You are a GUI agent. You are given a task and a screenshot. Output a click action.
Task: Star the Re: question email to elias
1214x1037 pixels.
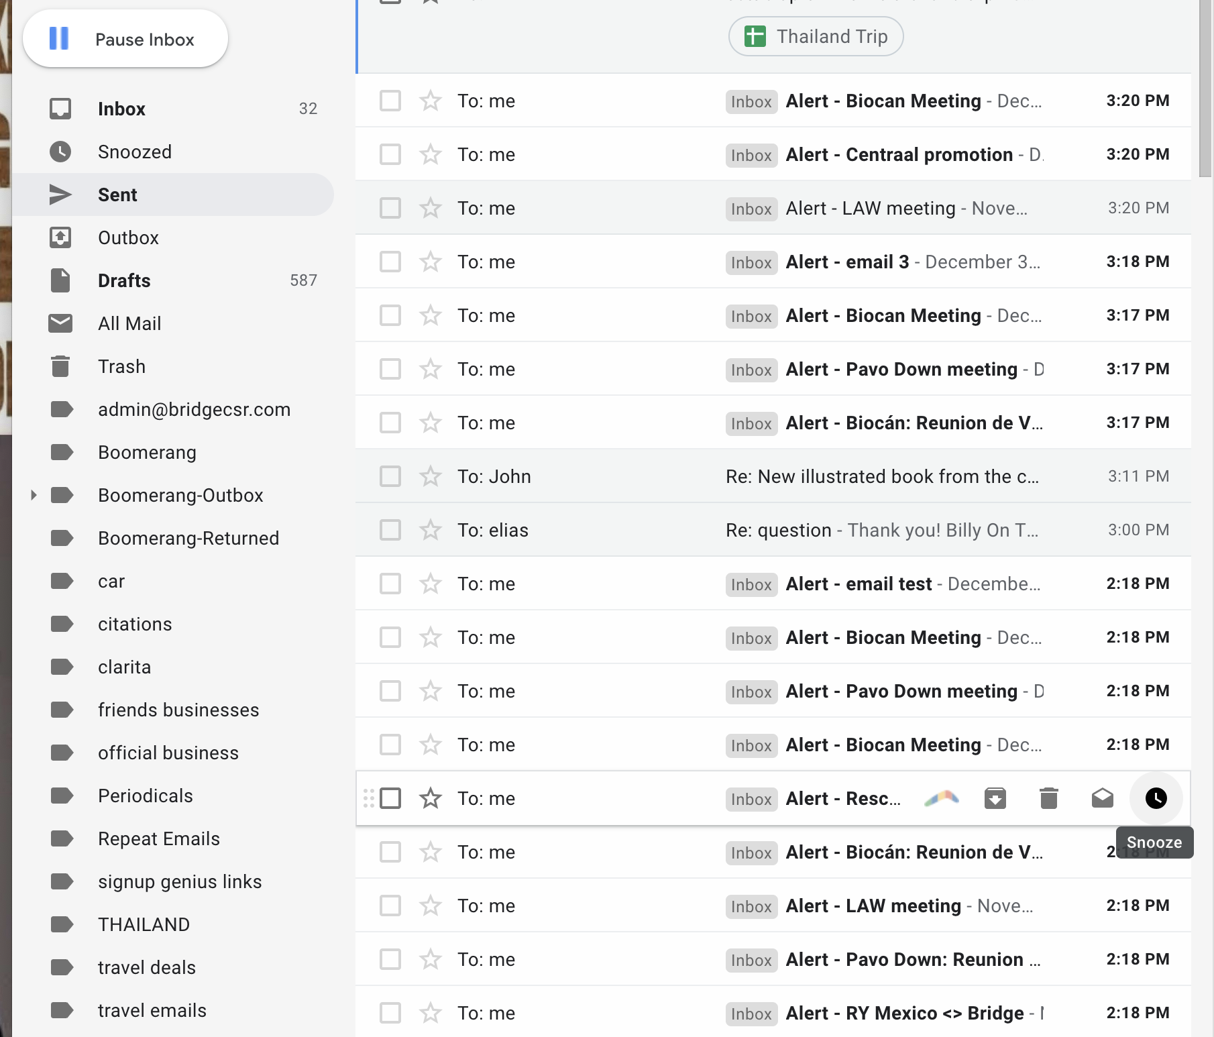point(430,530)
